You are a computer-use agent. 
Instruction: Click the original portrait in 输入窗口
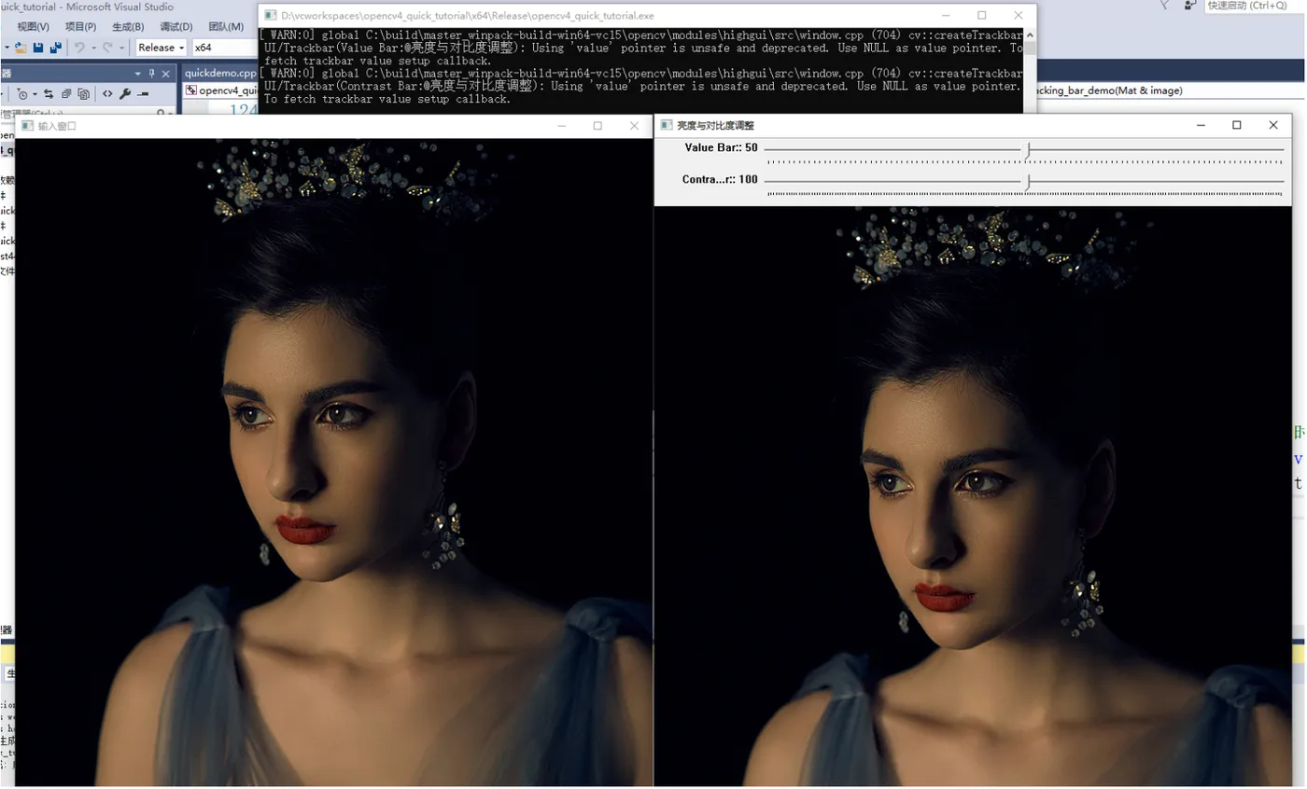click(x=333, y=463)
